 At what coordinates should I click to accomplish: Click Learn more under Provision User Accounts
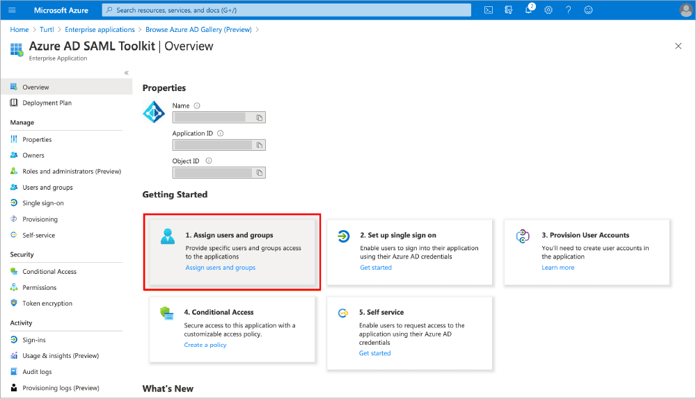[x=557, y=268]
